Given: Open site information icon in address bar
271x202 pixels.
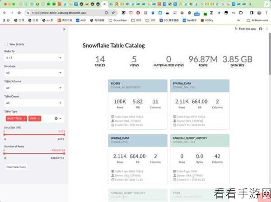Looking at the screenshot, I should pos(28,13).
